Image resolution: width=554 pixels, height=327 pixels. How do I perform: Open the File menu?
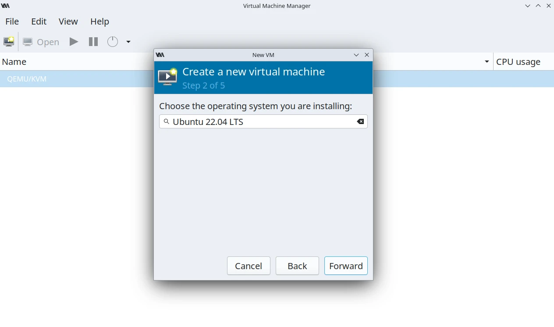[12, 21]
